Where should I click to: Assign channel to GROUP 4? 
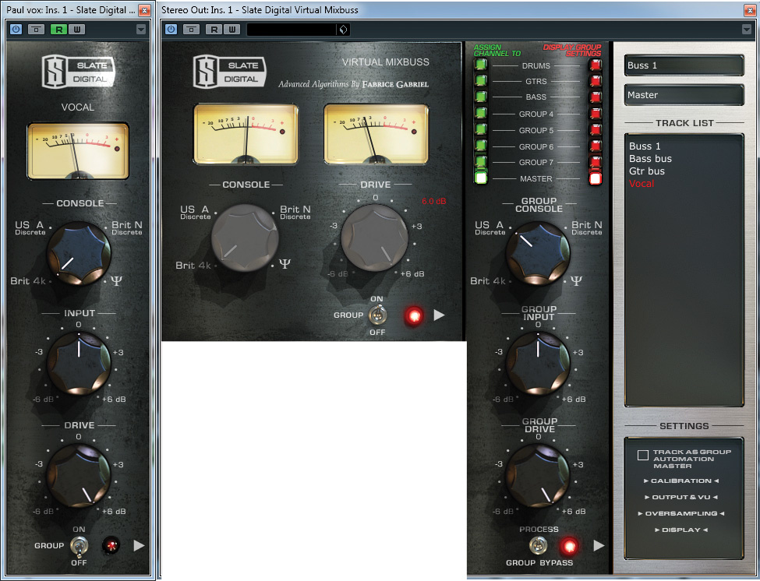pos(481,113)
